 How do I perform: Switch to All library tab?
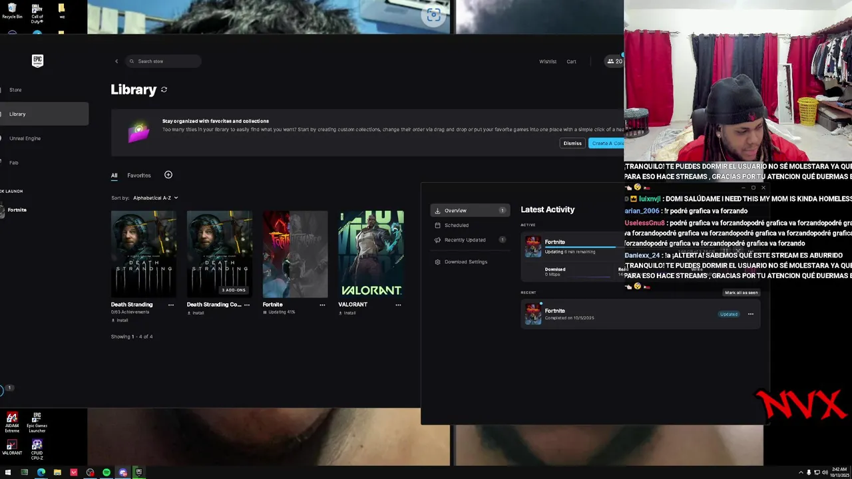[114, 176]
